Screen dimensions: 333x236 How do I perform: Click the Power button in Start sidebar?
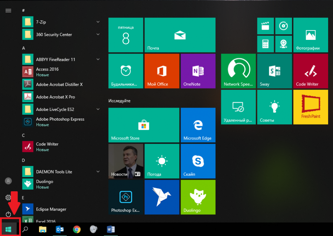point(8,214)
